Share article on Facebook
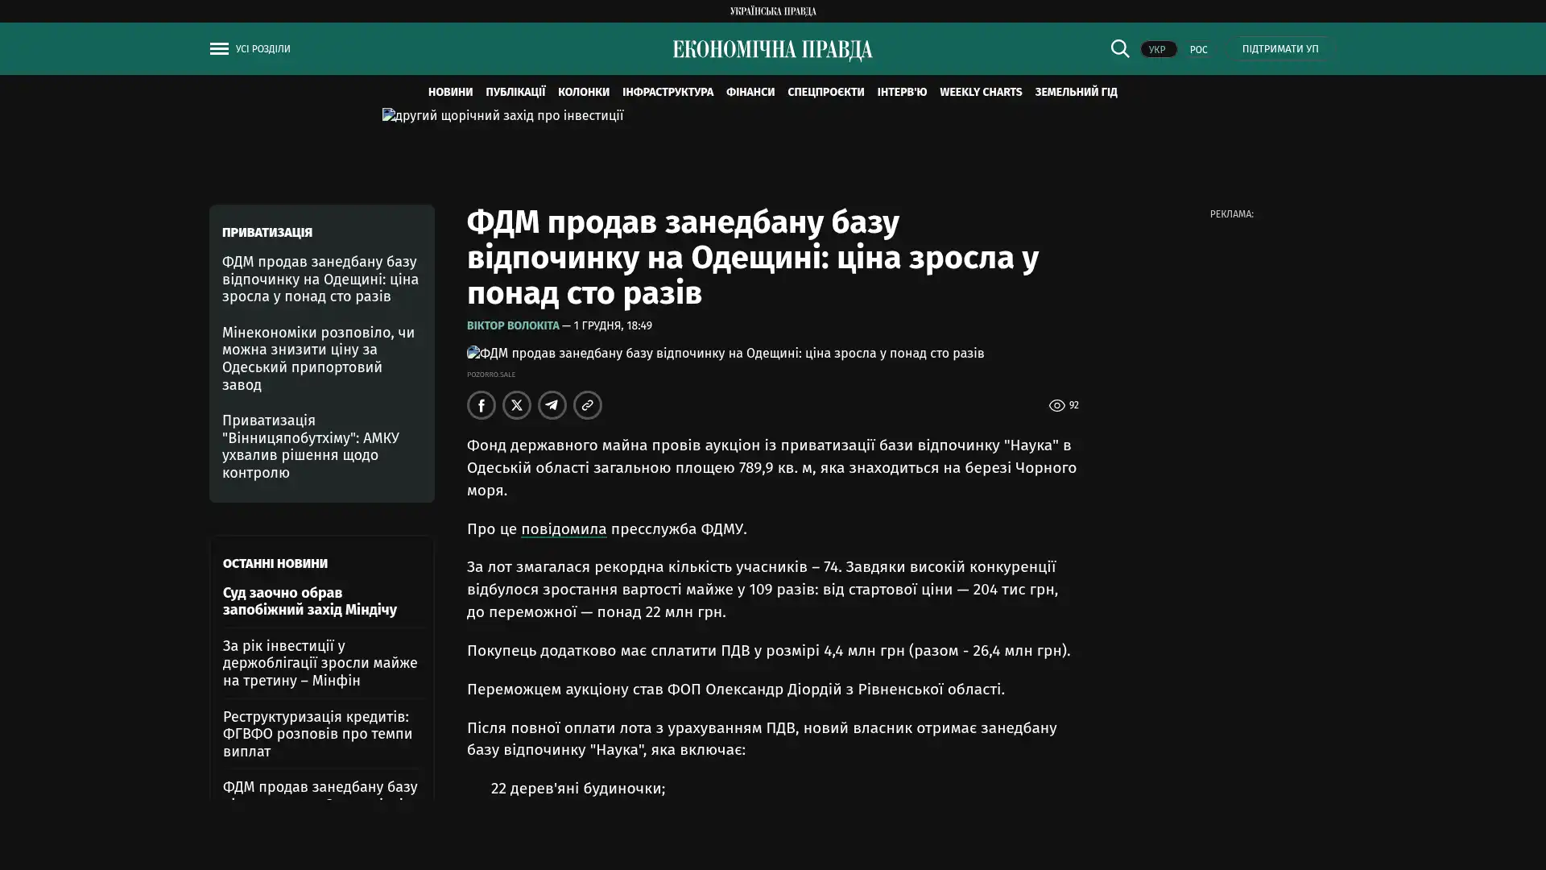 482,405
